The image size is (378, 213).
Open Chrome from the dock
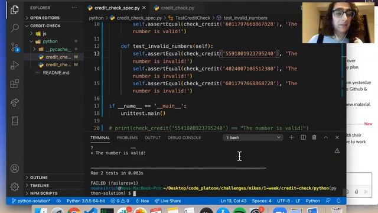tap(74, 211)
